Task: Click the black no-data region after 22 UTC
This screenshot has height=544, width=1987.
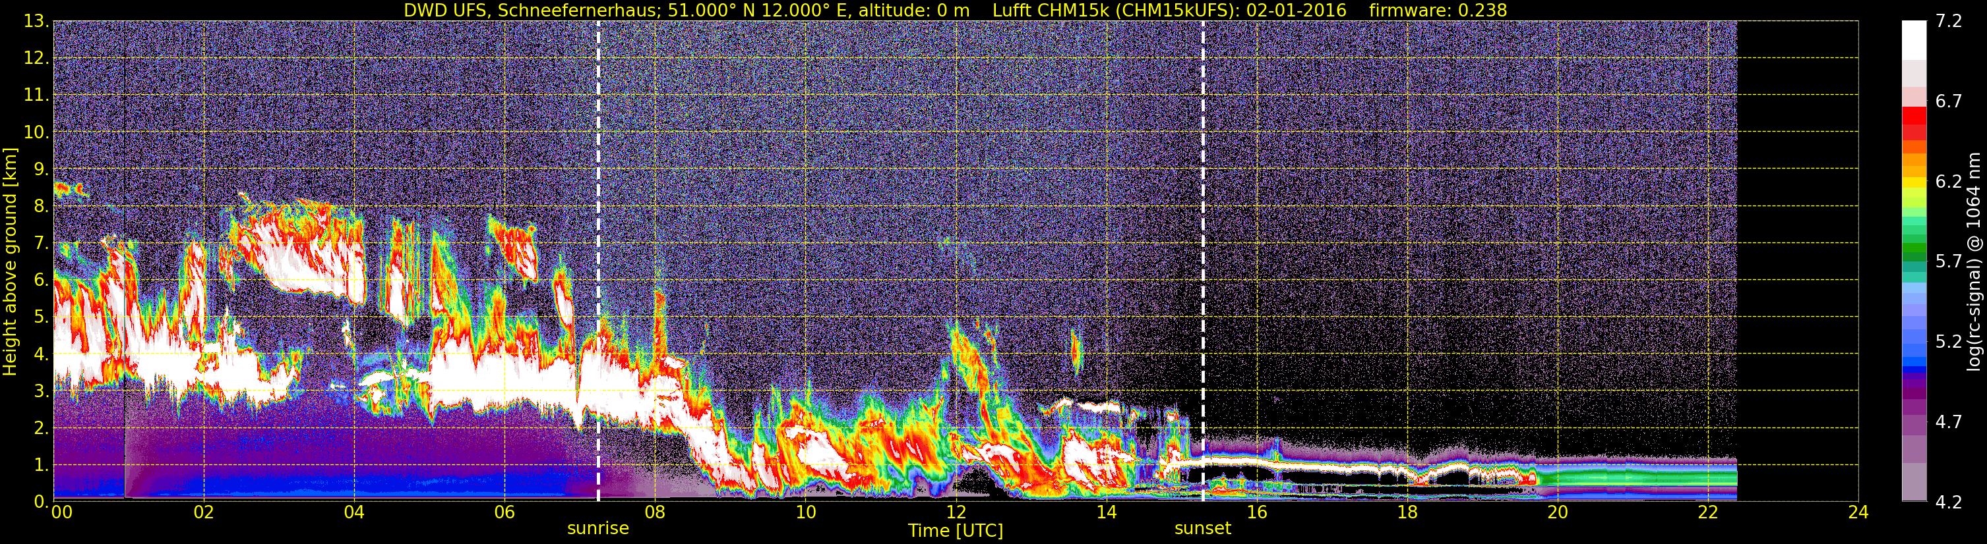Action: pos(1797,261)
